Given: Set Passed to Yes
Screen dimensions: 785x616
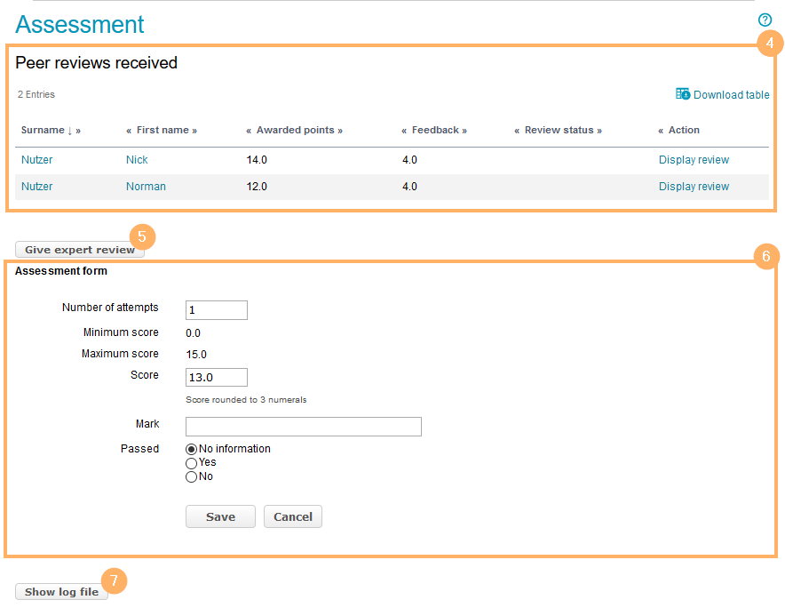Looking at the screenshot, I should click(x=191, y=463).
